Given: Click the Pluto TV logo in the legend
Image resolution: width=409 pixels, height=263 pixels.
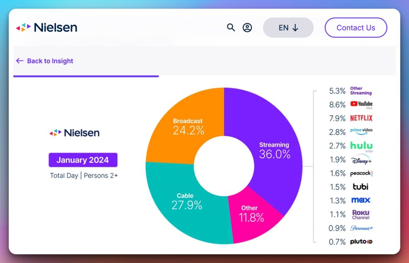Looking at the screenshot, I should [x=361, y=242].
